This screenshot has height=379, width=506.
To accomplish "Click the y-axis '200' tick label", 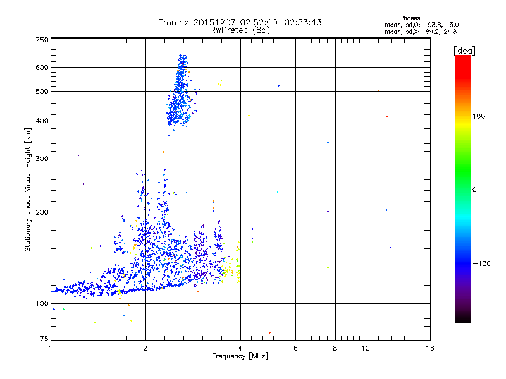I will tap(42, 212).
